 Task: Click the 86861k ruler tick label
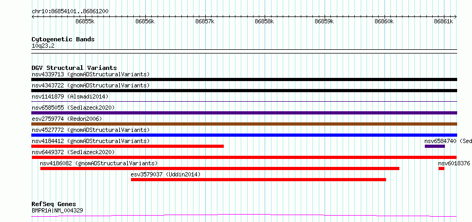pyautogui.click(x=444, y=21)
